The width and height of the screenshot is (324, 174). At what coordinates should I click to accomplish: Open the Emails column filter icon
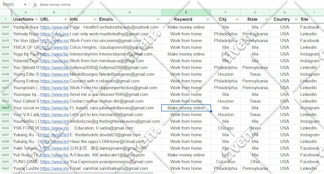click(158, 20)
